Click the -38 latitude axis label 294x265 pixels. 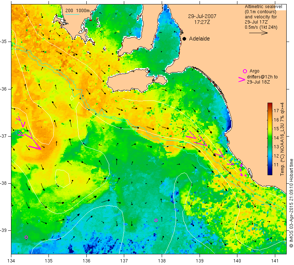tap(3, 183)
